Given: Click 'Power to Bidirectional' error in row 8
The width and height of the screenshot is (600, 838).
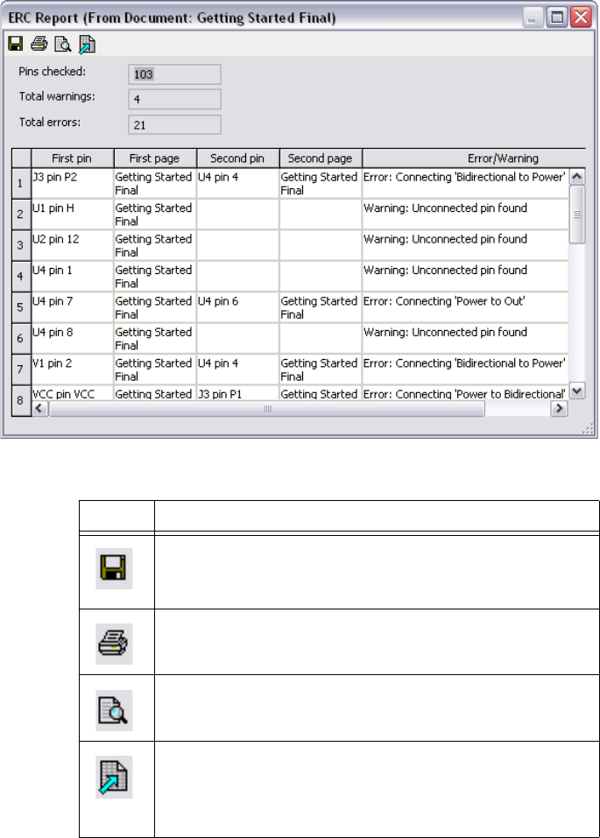Looking at the screenshot, I should [x=465, y=393].
